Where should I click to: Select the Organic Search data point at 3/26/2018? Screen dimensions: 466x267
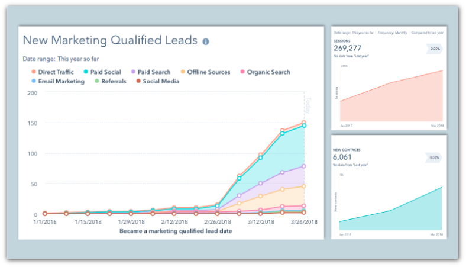[x=304, y=205]
